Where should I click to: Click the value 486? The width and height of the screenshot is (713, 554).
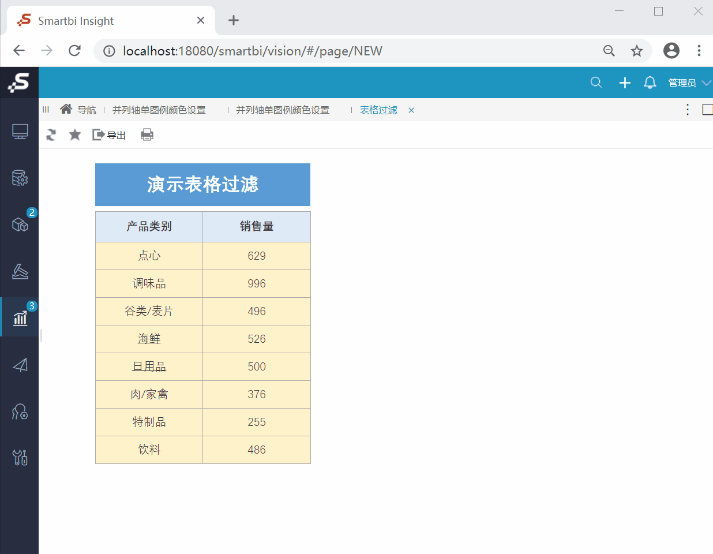pos(257,450)
